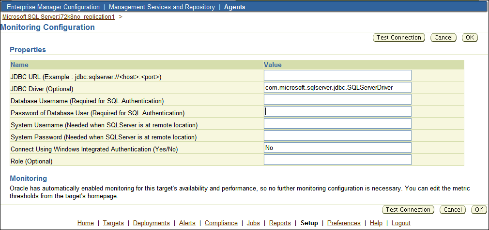Focus the JDBC URL input field
Viewport: 489px width, 230px height.
click(337, 75)
